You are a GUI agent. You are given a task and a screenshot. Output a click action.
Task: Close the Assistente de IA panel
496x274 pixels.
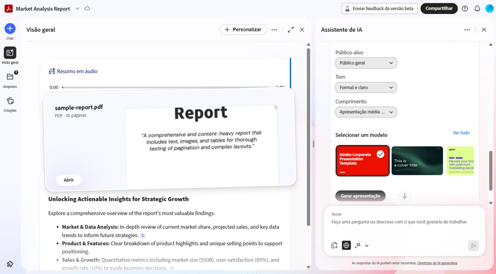tap(484, 30)
